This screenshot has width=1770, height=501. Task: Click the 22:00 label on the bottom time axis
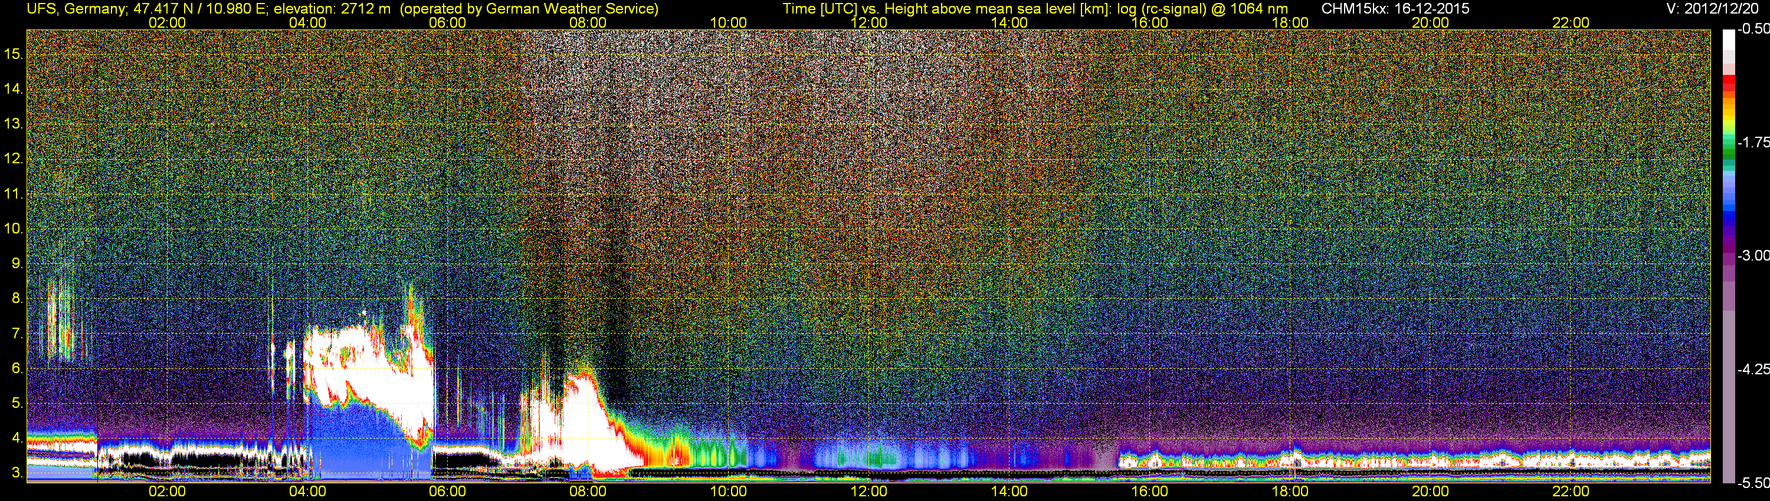point(1571,492)
